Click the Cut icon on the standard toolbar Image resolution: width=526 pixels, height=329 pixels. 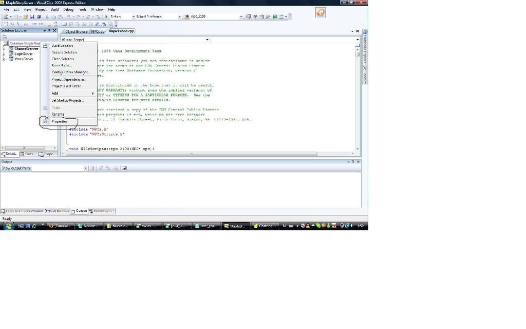click(47, 16)
